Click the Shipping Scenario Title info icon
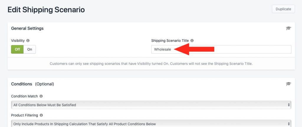 coord(192,40)
